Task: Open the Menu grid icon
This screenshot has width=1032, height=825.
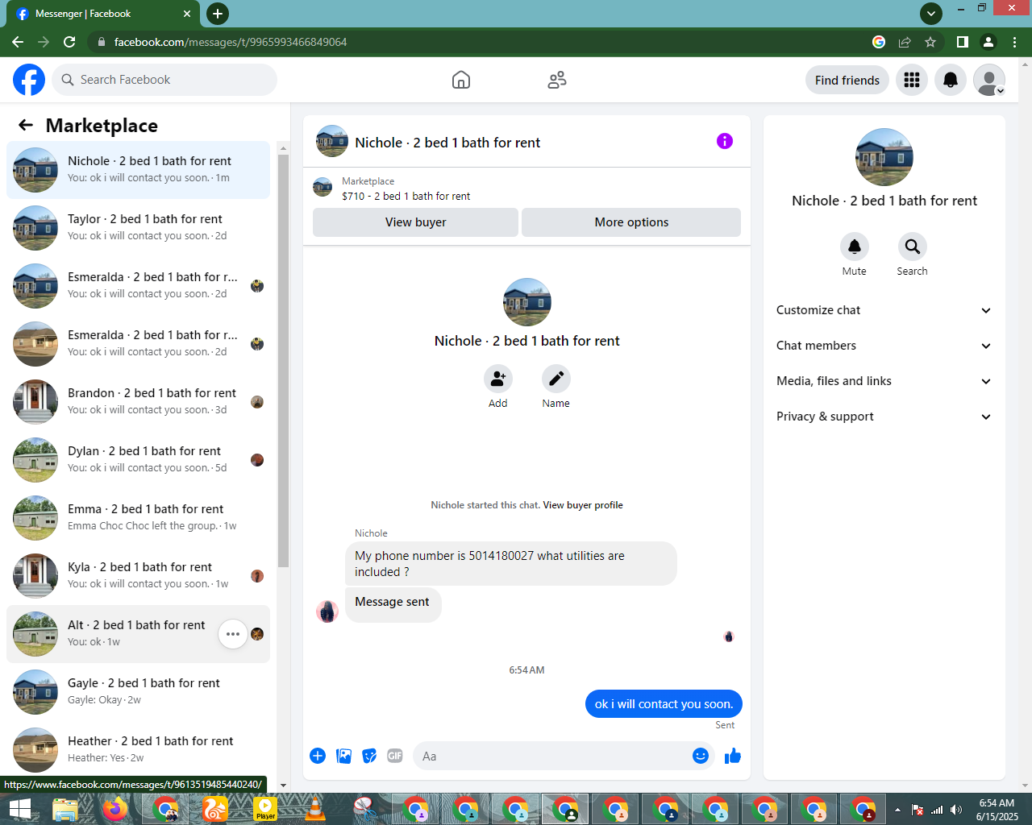Action: click(912, 80)
